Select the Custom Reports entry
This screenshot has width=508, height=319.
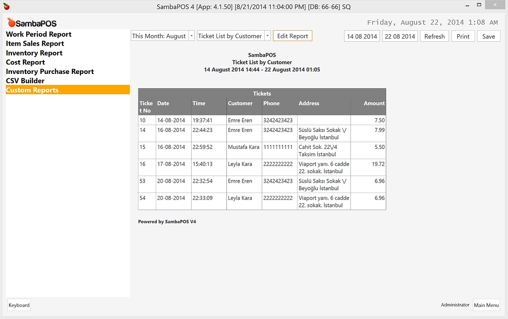pyautogui.click(x=33, y=90)
